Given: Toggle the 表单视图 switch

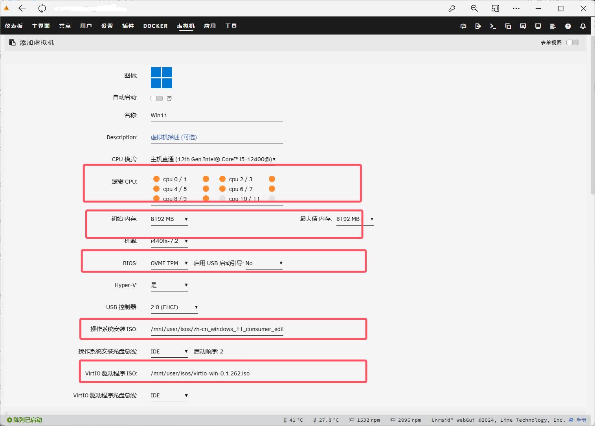Looking at the screenshot, I should pyautogui.click(x=572, y=42).
